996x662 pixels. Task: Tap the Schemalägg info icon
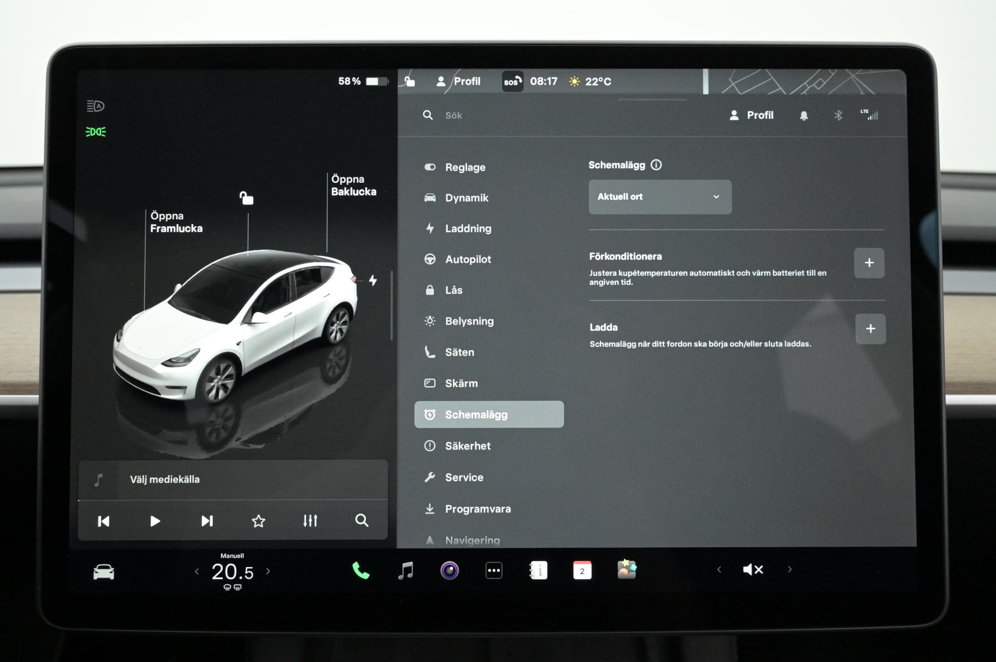[656, 165]
